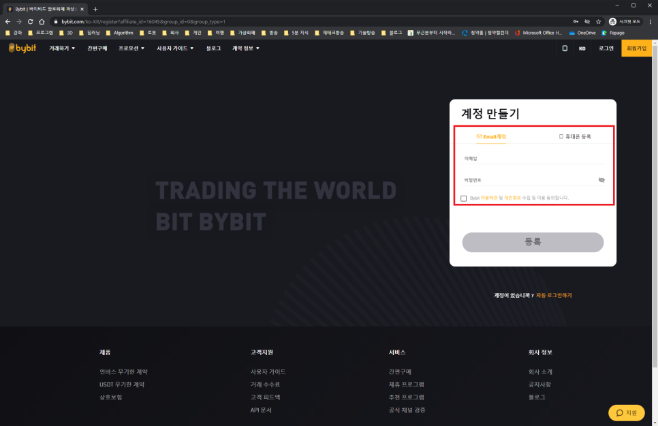658x426 pixels.
Task: Open the Chrome three-dot menu
Action: pyautogui.click(x=651, y=21)
